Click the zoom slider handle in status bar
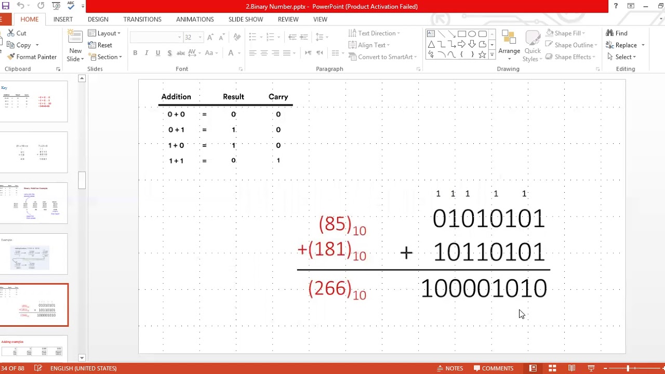The width and height of the screenshot is (665, 374). coord(628,368)
